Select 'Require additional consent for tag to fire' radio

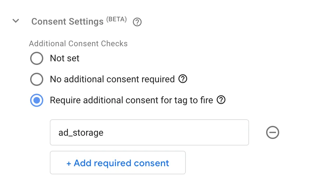[37, 100]
